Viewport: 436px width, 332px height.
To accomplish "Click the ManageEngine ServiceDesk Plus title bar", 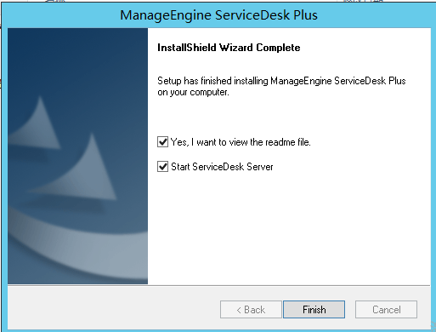I will coord(218,15).
